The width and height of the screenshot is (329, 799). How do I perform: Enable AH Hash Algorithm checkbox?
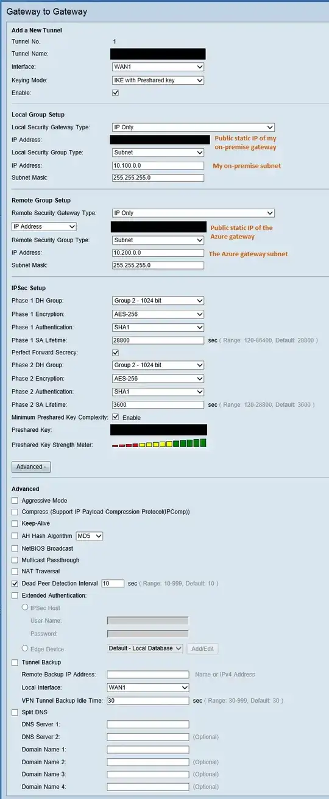click(x=15, y=536)
